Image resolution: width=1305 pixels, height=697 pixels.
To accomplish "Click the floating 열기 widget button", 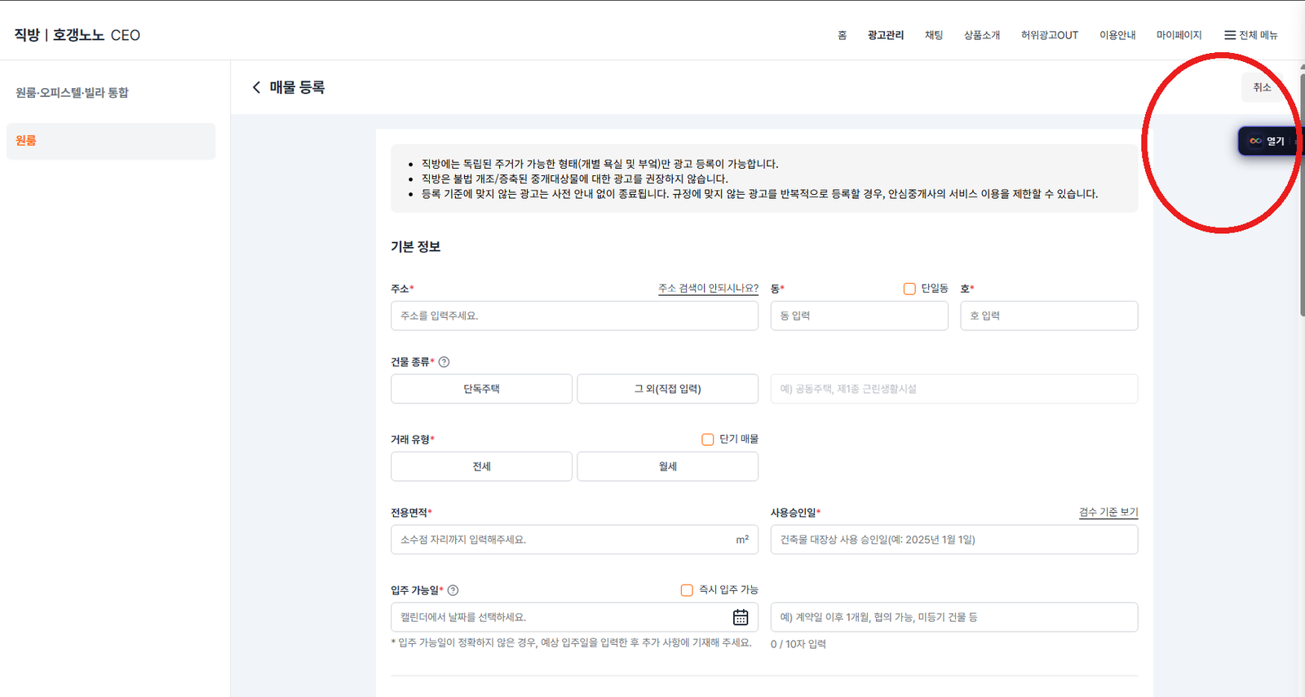I will click(1269, 141).
